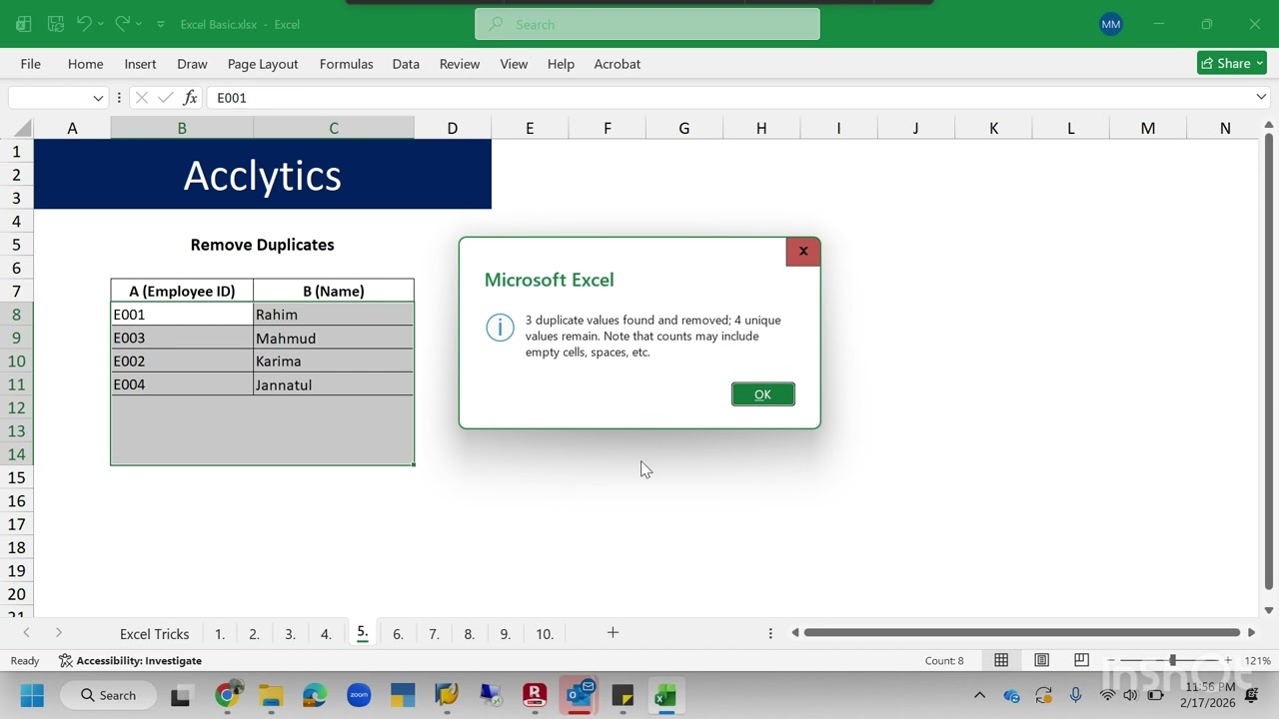
Task: Click the zoom slider handle
Action: coord(1173,661)
